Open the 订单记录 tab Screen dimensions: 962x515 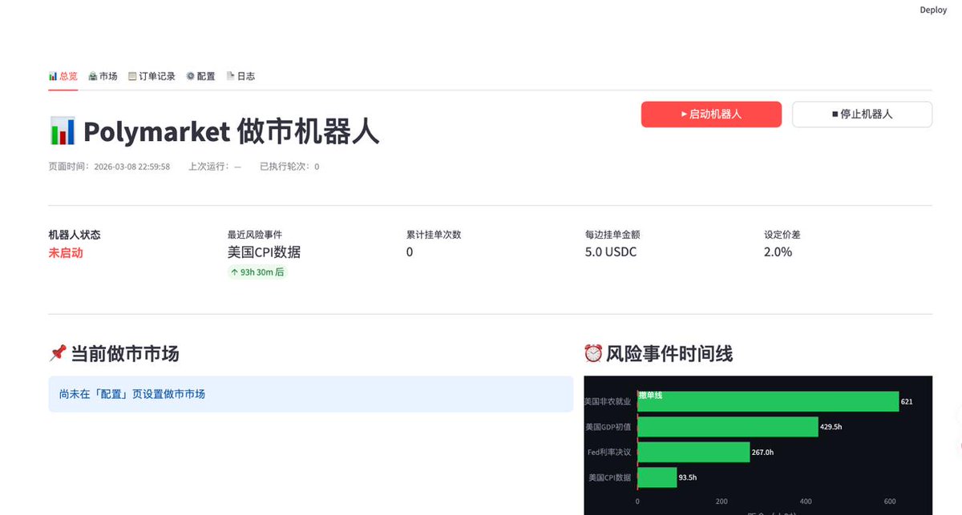click(x=152, y=76)
